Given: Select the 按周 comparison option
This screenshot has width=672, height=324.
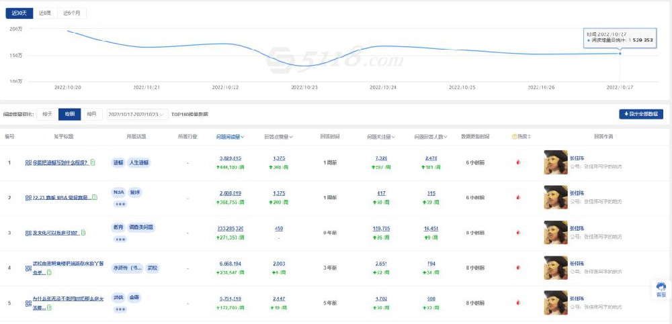Looking at the screenshot, I should tap(69, 114).
